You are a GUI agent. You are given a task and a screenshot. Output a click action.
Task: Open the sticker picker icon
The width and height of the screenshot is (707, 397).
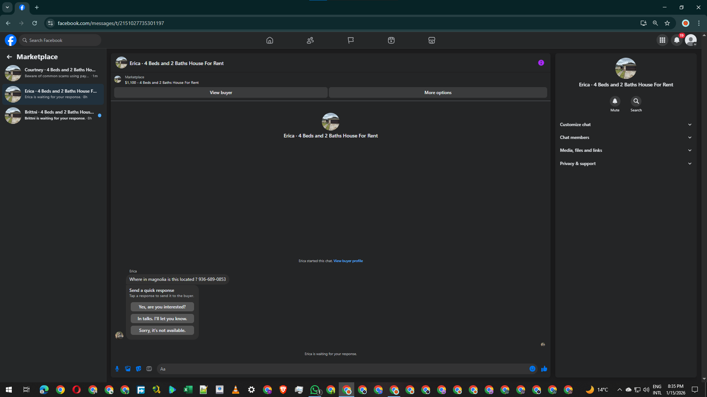coord(138,369)
